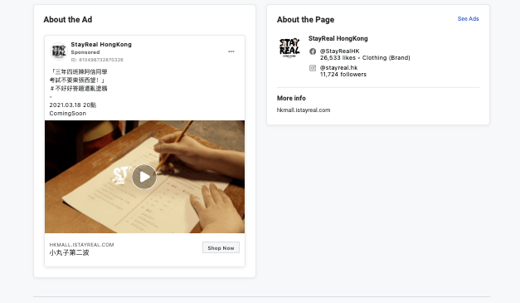Open the three-dot ad options menu
Image resolution: width=520 pixels, height=303 pixels.
tap(231, 51)
